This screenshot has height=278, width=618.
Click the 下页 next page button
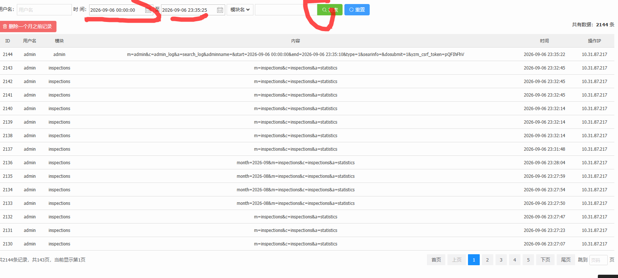[x=545, y=260]
